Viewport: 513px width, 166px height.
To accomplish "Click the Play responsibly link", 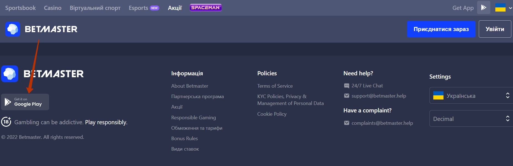I will (x=106, y=122).
